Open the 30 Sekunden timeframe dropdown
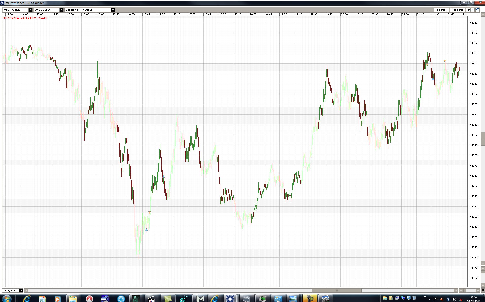Image resolution: width=485 pixels, height=302 pixels. (48, 10)
